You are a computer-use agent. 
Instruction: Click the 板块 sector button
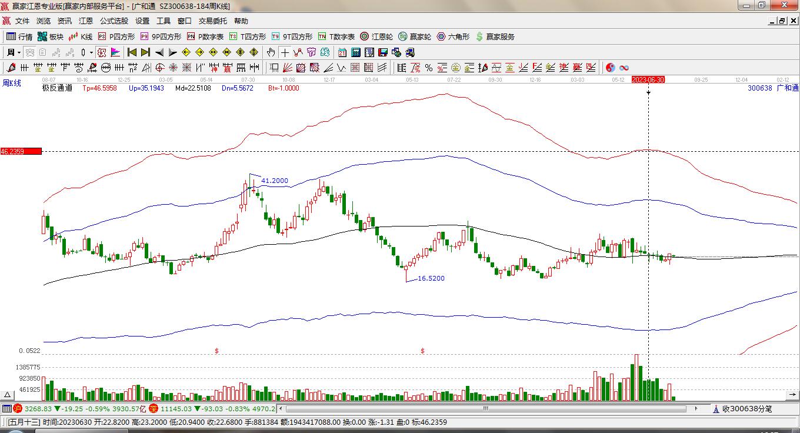(51, 36)
